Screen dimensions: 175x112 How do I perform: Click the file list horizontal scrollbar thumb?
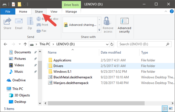point(96,103)
